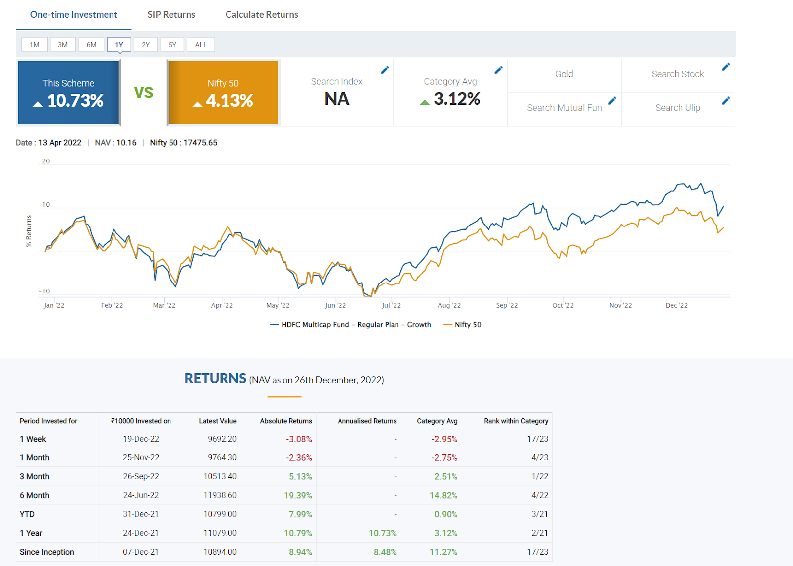Viewport: 793px width, 566px height.
Task: Click the 1 Week row label
Action: [x=33, y=439]
